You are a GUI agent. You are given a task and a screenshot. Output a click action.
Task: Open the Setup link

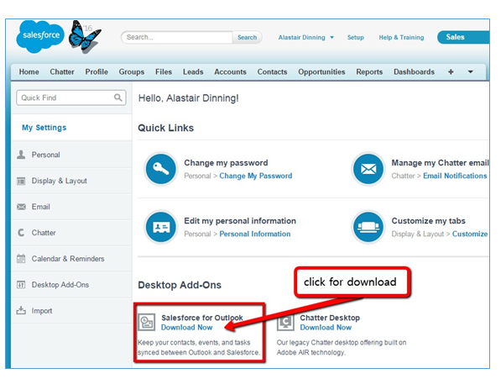point(356,38)
